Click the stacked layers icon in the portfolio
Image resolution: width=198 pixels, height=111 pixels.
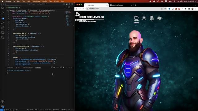point(152,18)
